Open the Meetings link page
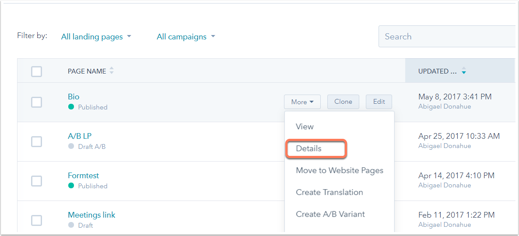The width and height of the screenshot is (519, 236). click(91, 215)
